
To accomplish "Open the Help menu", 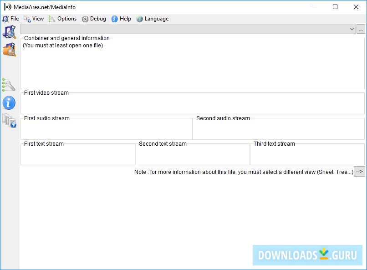I will pyautogui.click(x=121, y=19).
